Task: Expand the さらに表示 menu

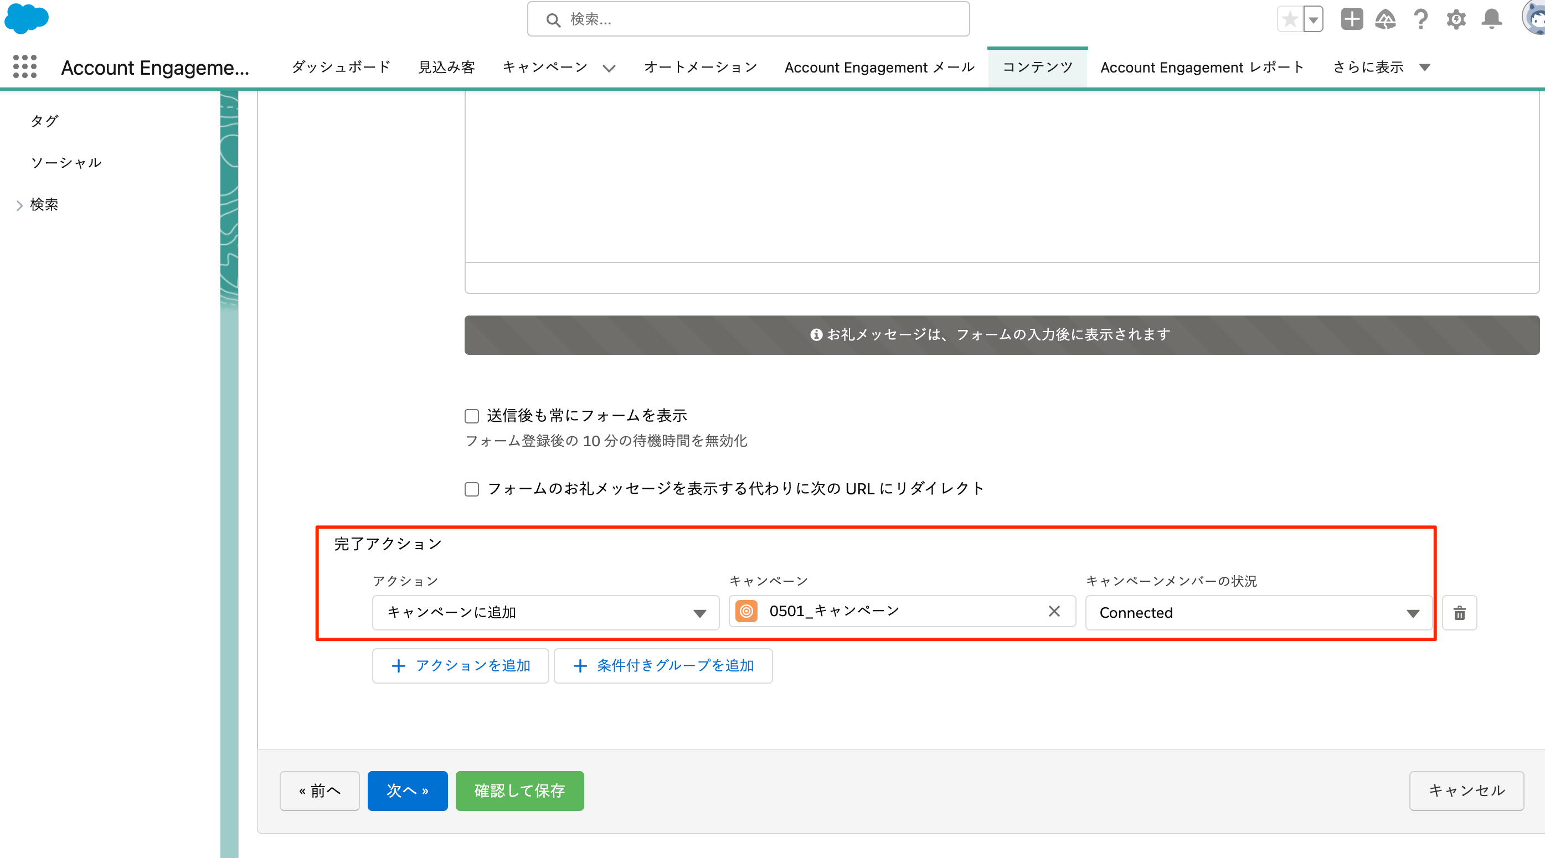Action: point(1382,67)
